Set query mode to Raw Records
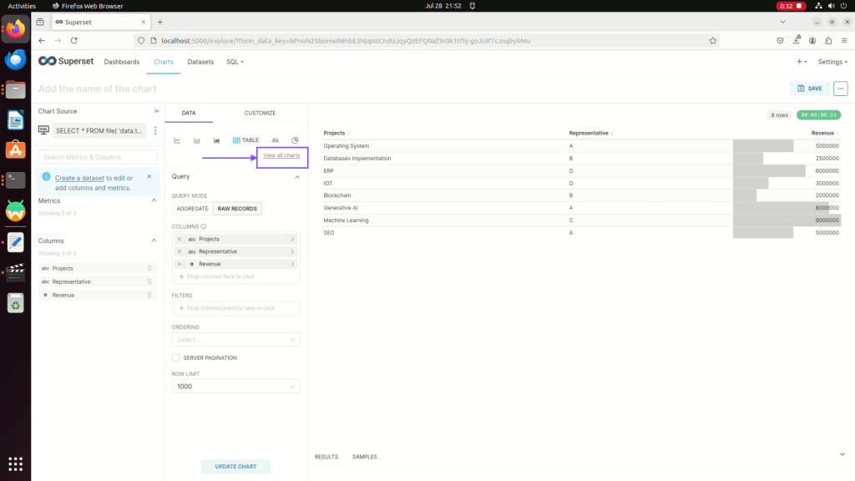The width and height of the screenshot is (855, 481). coord(237,208)
